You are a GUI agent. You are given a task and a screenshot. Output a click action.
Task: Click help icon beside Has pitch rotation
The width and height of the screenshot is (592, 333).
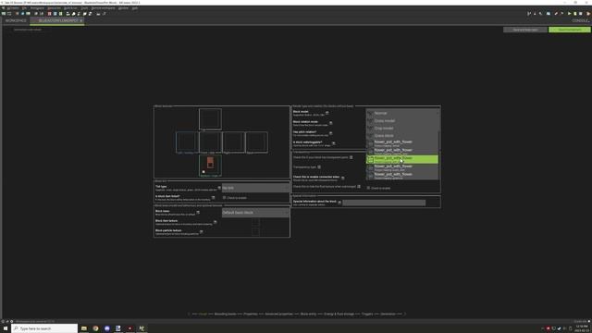(x=330, y=133)
